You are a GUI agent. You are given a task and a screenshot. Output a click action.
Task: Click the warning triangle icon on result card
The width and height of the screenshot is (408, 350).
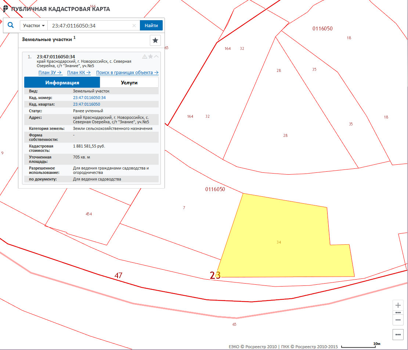145,56
